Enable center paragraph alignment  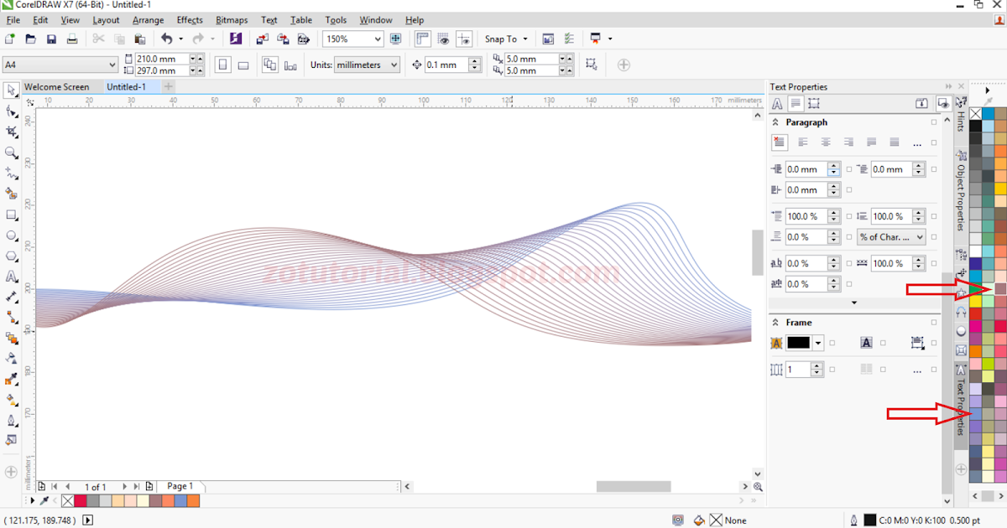pos(826,142)
